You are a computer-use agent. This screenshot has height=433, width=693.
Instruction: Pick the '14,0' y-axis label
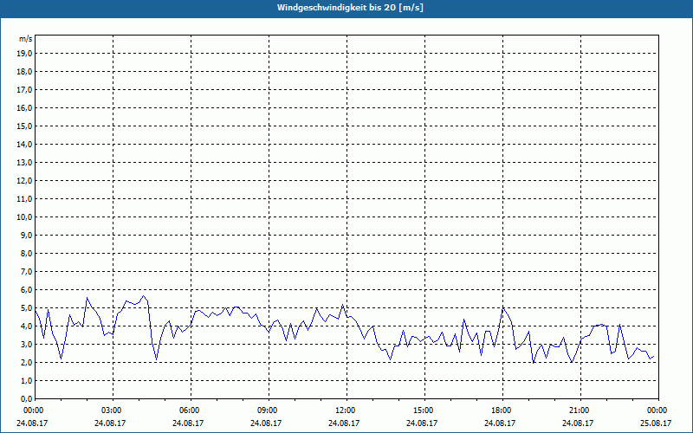[24, 144]
